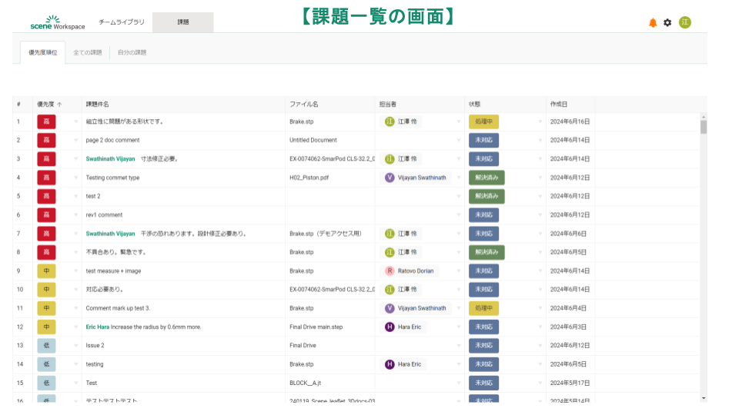Image resolution: width=739 pixels, height=415 pixels.
Task: Click the red 高 priority swatch in row 5
Action: [46, 196]
